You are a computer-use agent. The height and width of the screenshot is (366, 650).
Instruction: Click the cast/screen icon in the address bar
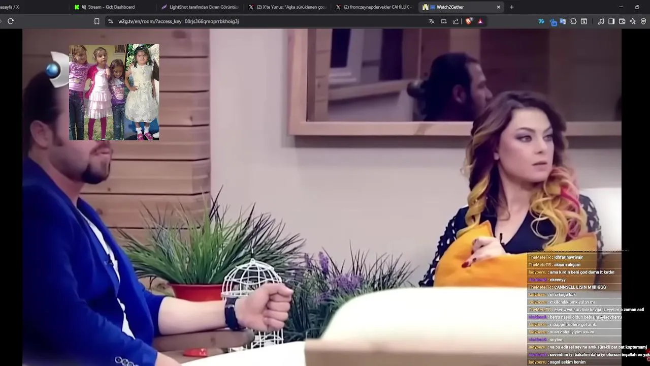click(444, 21)
